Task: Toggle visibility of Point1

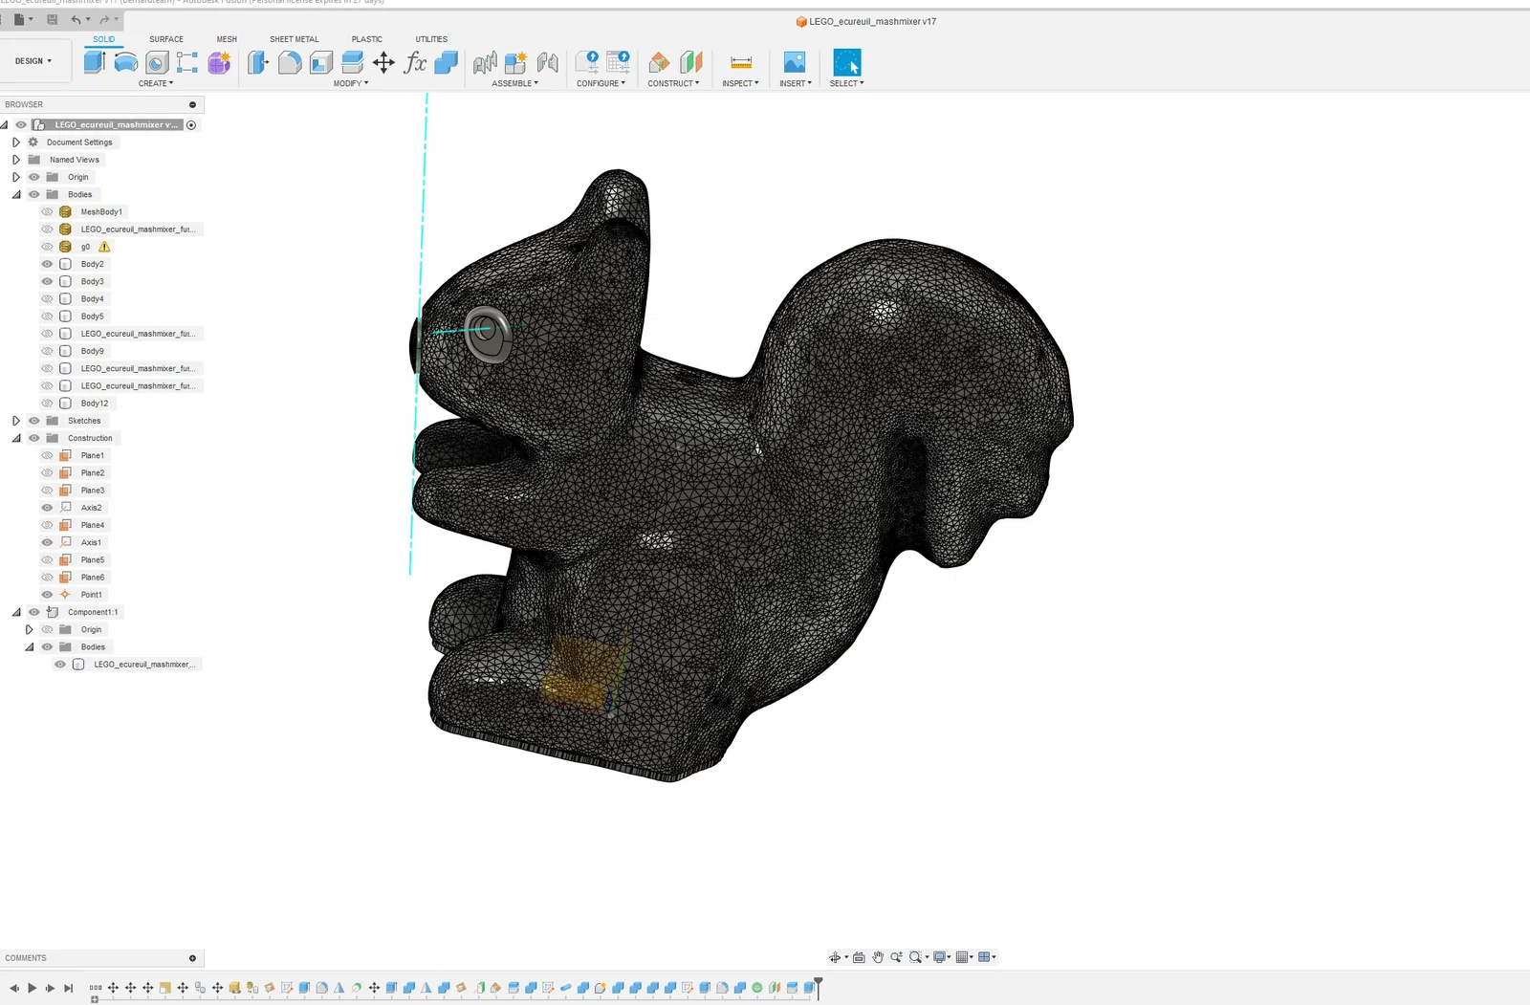Action: point(47,595)
